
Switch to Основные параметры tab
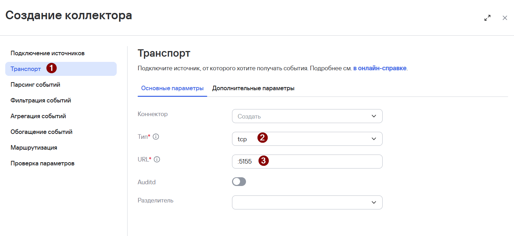tap(172, 88)
